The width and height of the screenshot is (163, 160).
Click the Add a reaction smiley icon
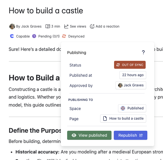pyautogui.click(x=92, y=26)
